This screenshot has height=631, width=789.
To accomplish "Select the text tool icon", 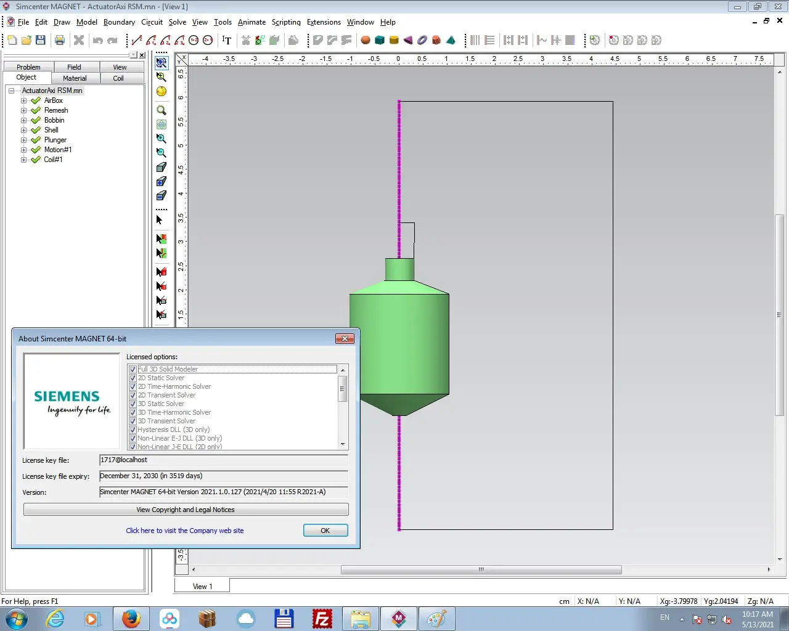I will tap(227, 40).
